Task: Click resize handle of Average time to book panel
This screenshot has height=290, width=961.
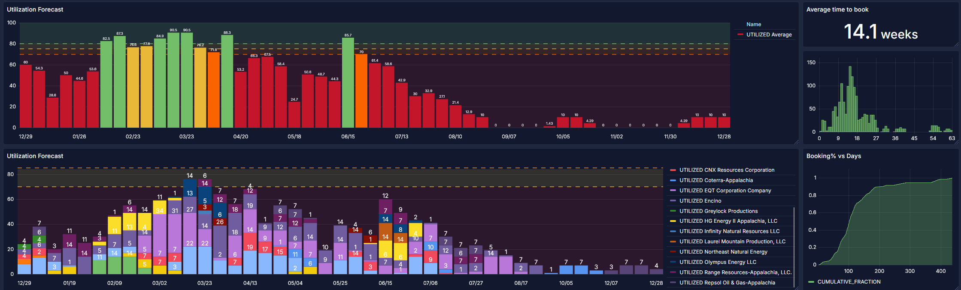Action: (956, 44)
